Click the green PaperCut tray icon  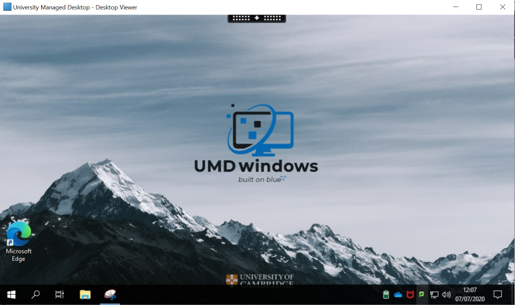pyautogui.click(x=421, y=294)
